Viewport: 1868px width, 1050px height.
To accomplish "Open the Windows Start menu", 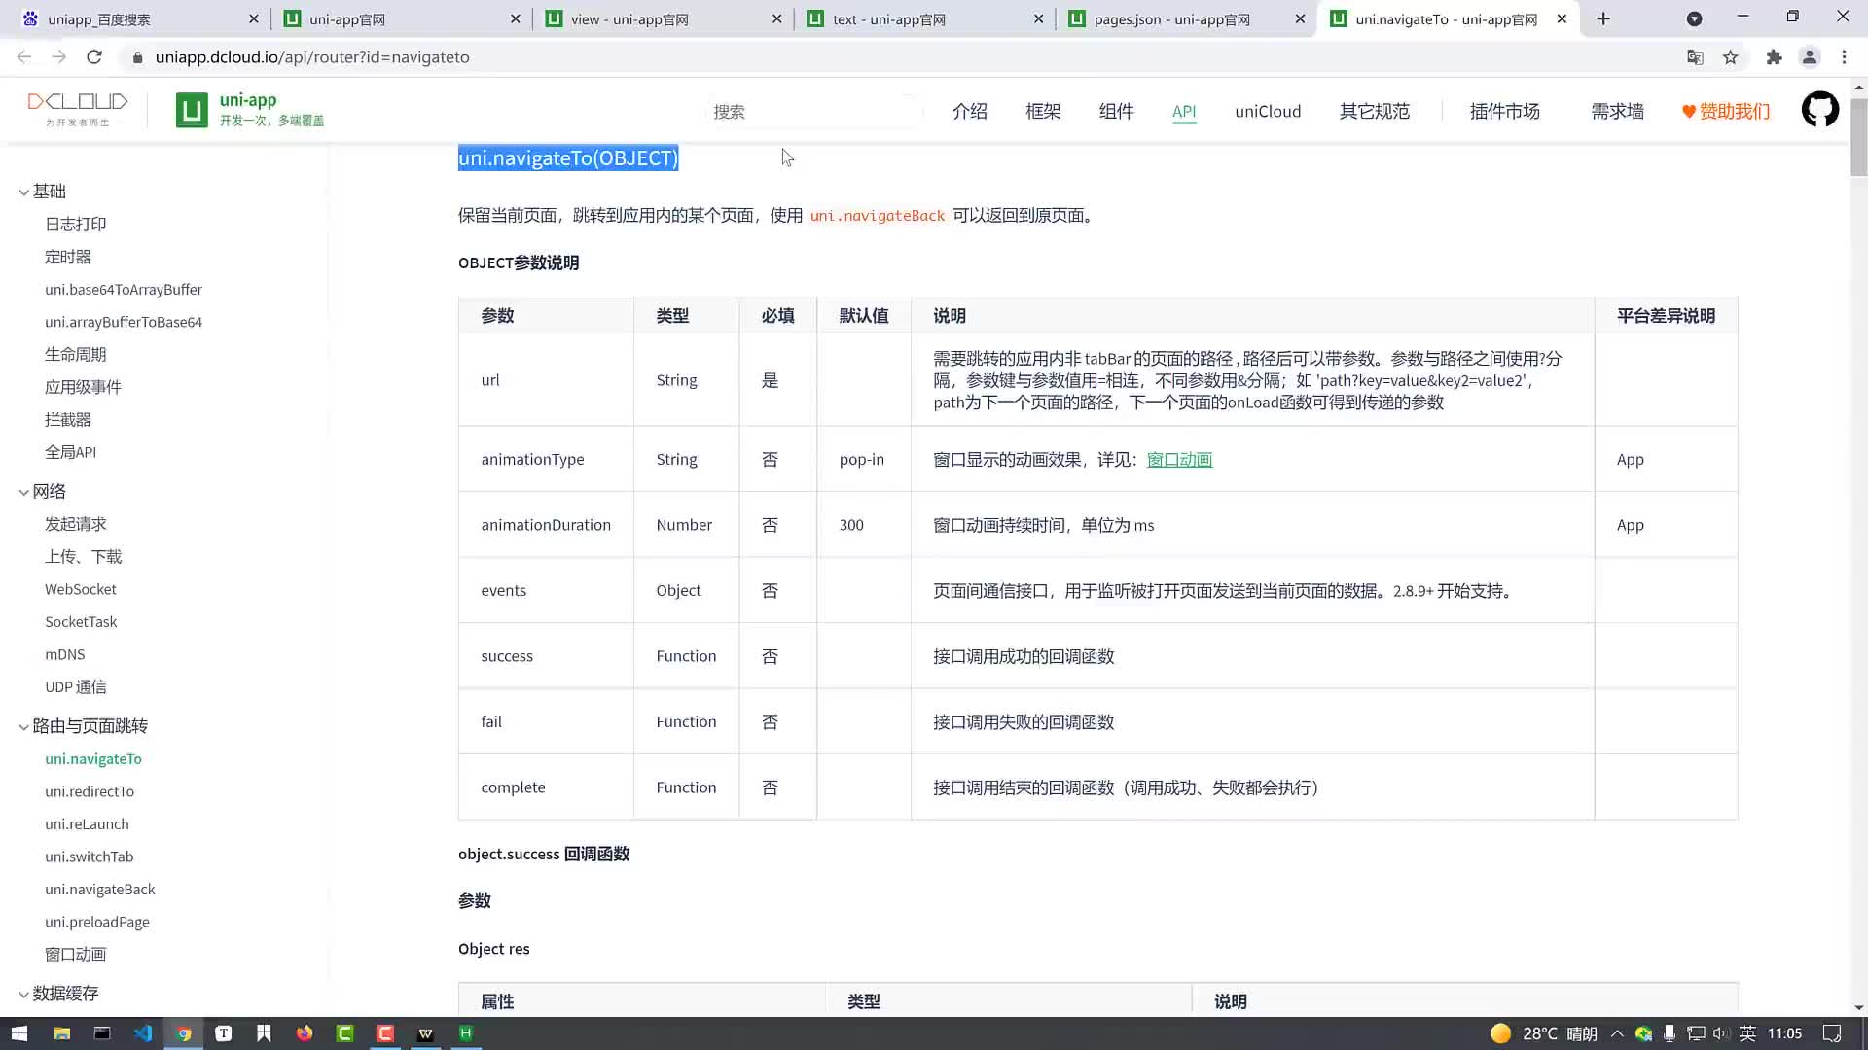I will click(19, 1033).
